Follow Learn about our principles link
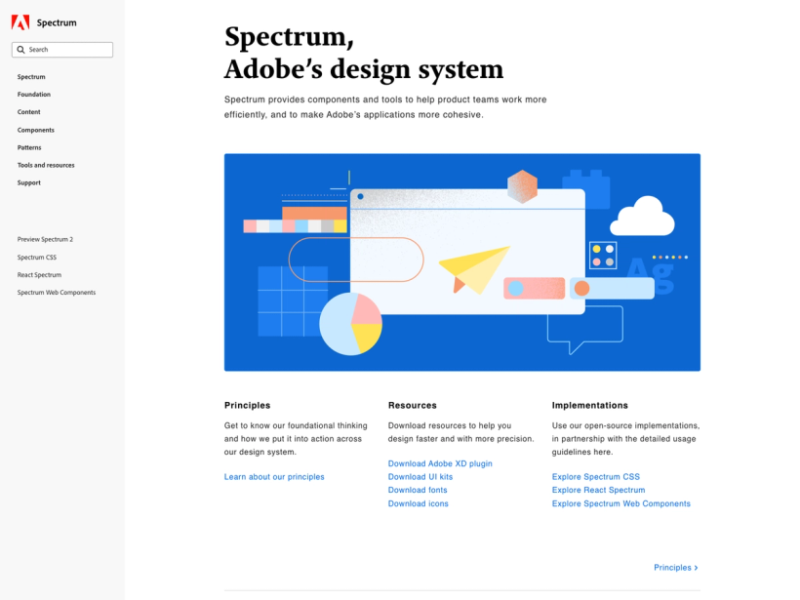The width and height of the screenshot is (800, 600). coord(274,477)
